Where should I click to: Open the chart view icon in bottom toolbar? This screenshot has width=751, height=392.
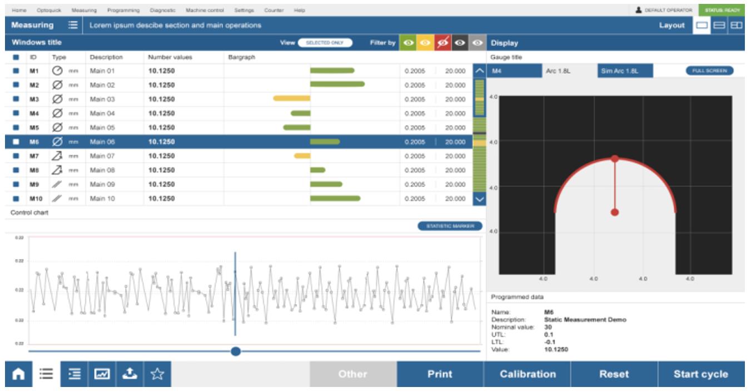coord(102,374)
